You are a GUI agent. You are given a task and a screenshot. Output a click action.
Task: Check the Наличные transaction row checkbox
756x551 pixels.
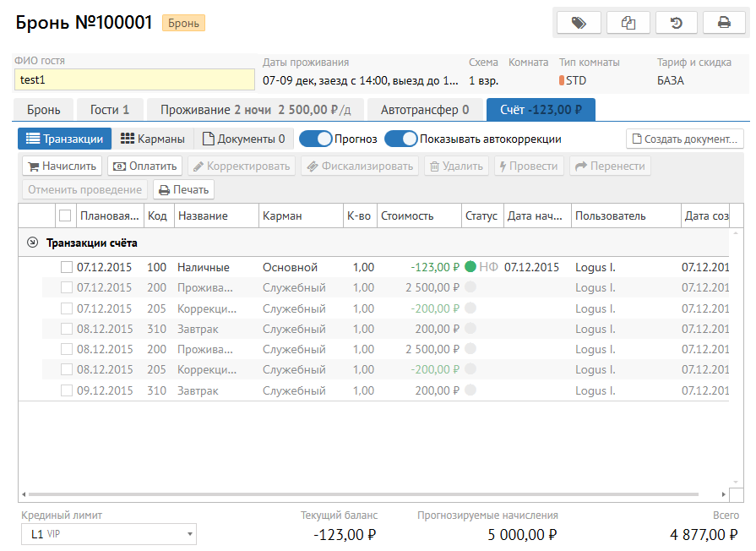click(x=67, y=267)
